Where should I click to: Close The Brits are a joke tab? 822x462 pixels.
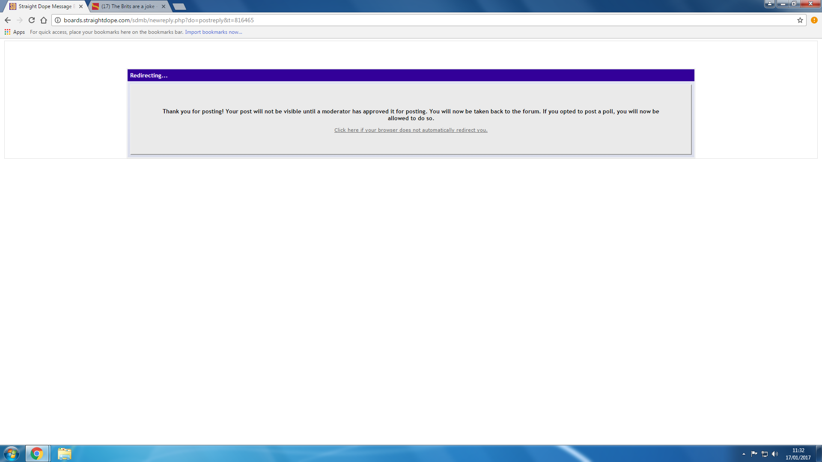pos(164,6)
